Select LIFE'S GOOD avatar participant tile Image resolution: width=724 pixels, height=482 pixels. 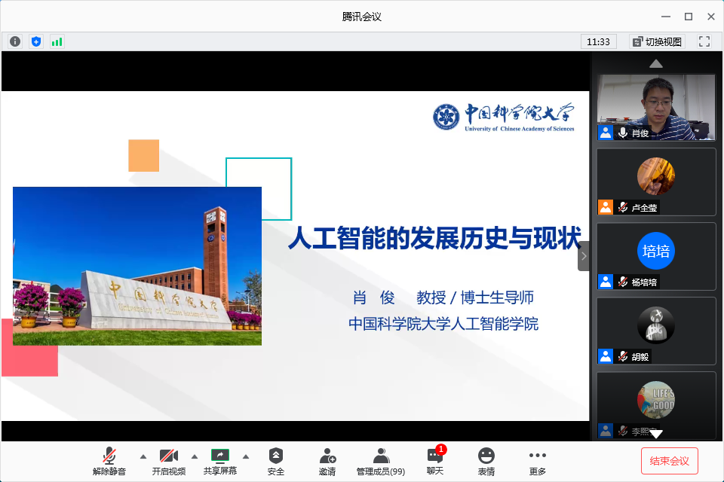656,405
